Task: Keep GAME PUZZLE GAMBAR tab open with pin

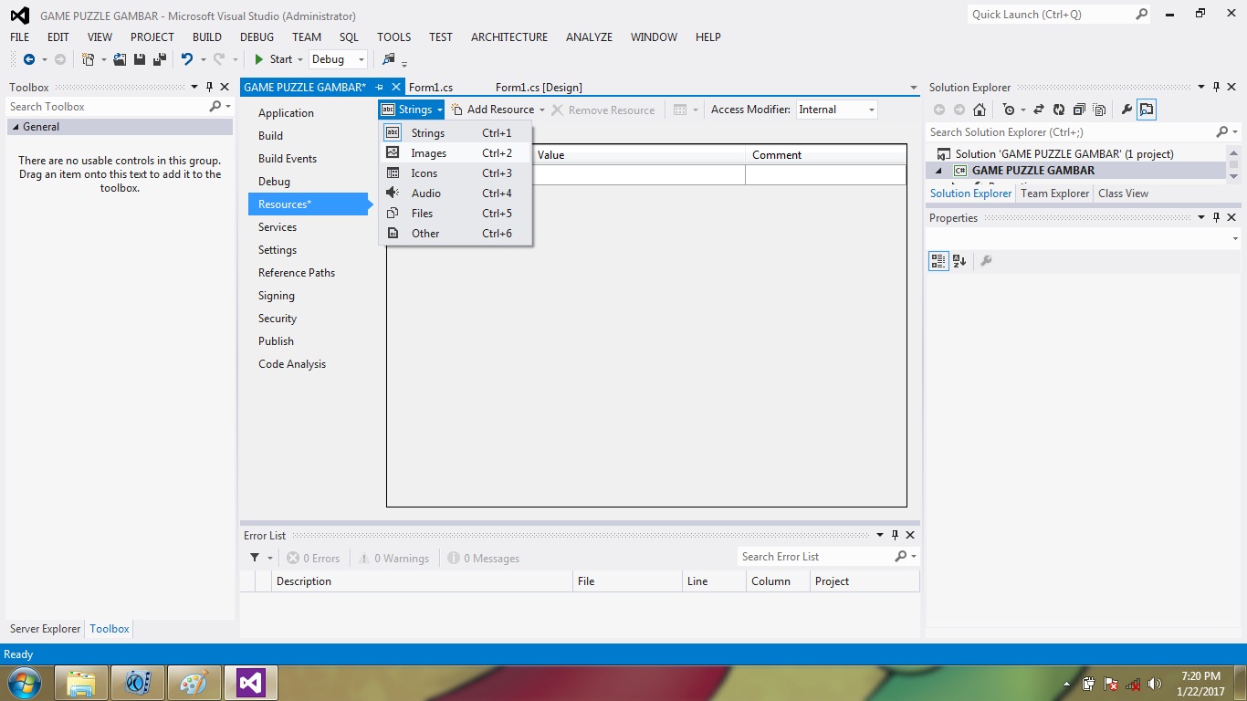Action: [x=380, y=88]
